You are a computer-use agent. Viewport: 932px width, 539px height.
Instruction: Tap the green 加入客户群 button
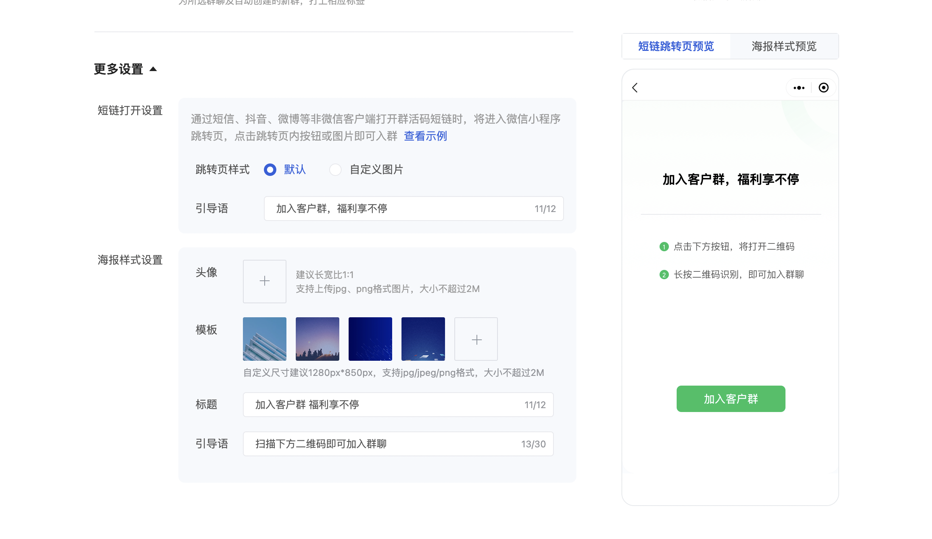pos(731,399)
